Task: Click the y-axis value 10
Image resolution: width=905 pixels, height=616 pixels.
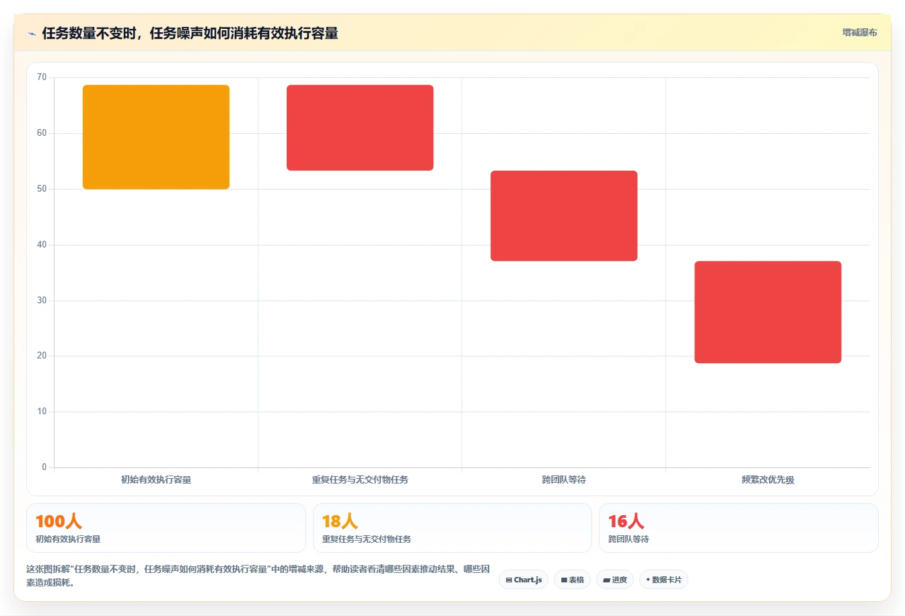Action: [x=42, y=412]
